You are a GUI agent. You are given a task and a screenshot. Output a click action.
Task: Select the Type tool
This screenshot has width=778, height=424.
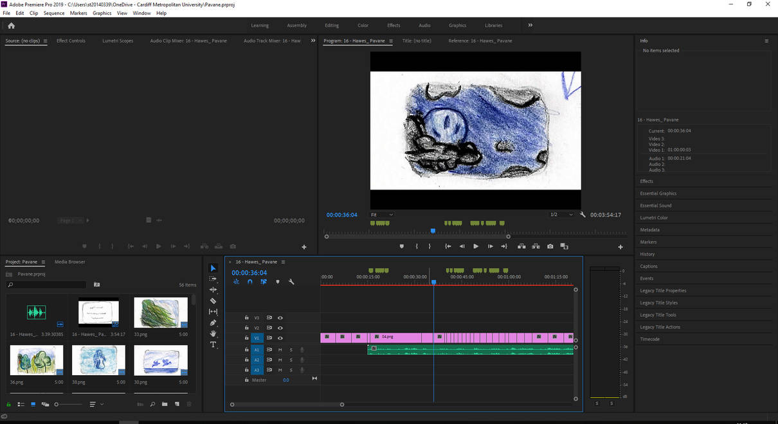[213, 344]
